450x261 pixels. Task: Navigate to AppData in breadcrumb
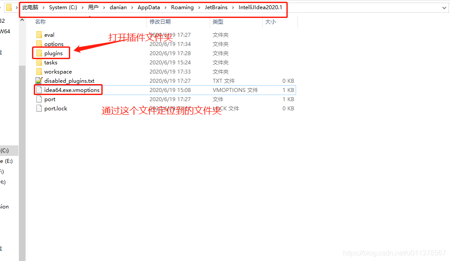(x=149, y=7)
